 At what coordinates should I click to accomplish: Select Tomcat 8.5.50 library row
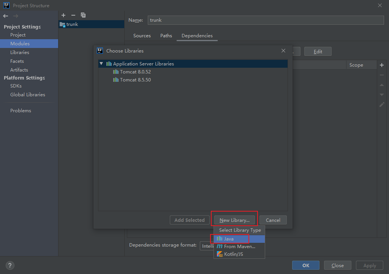[193, 80]
